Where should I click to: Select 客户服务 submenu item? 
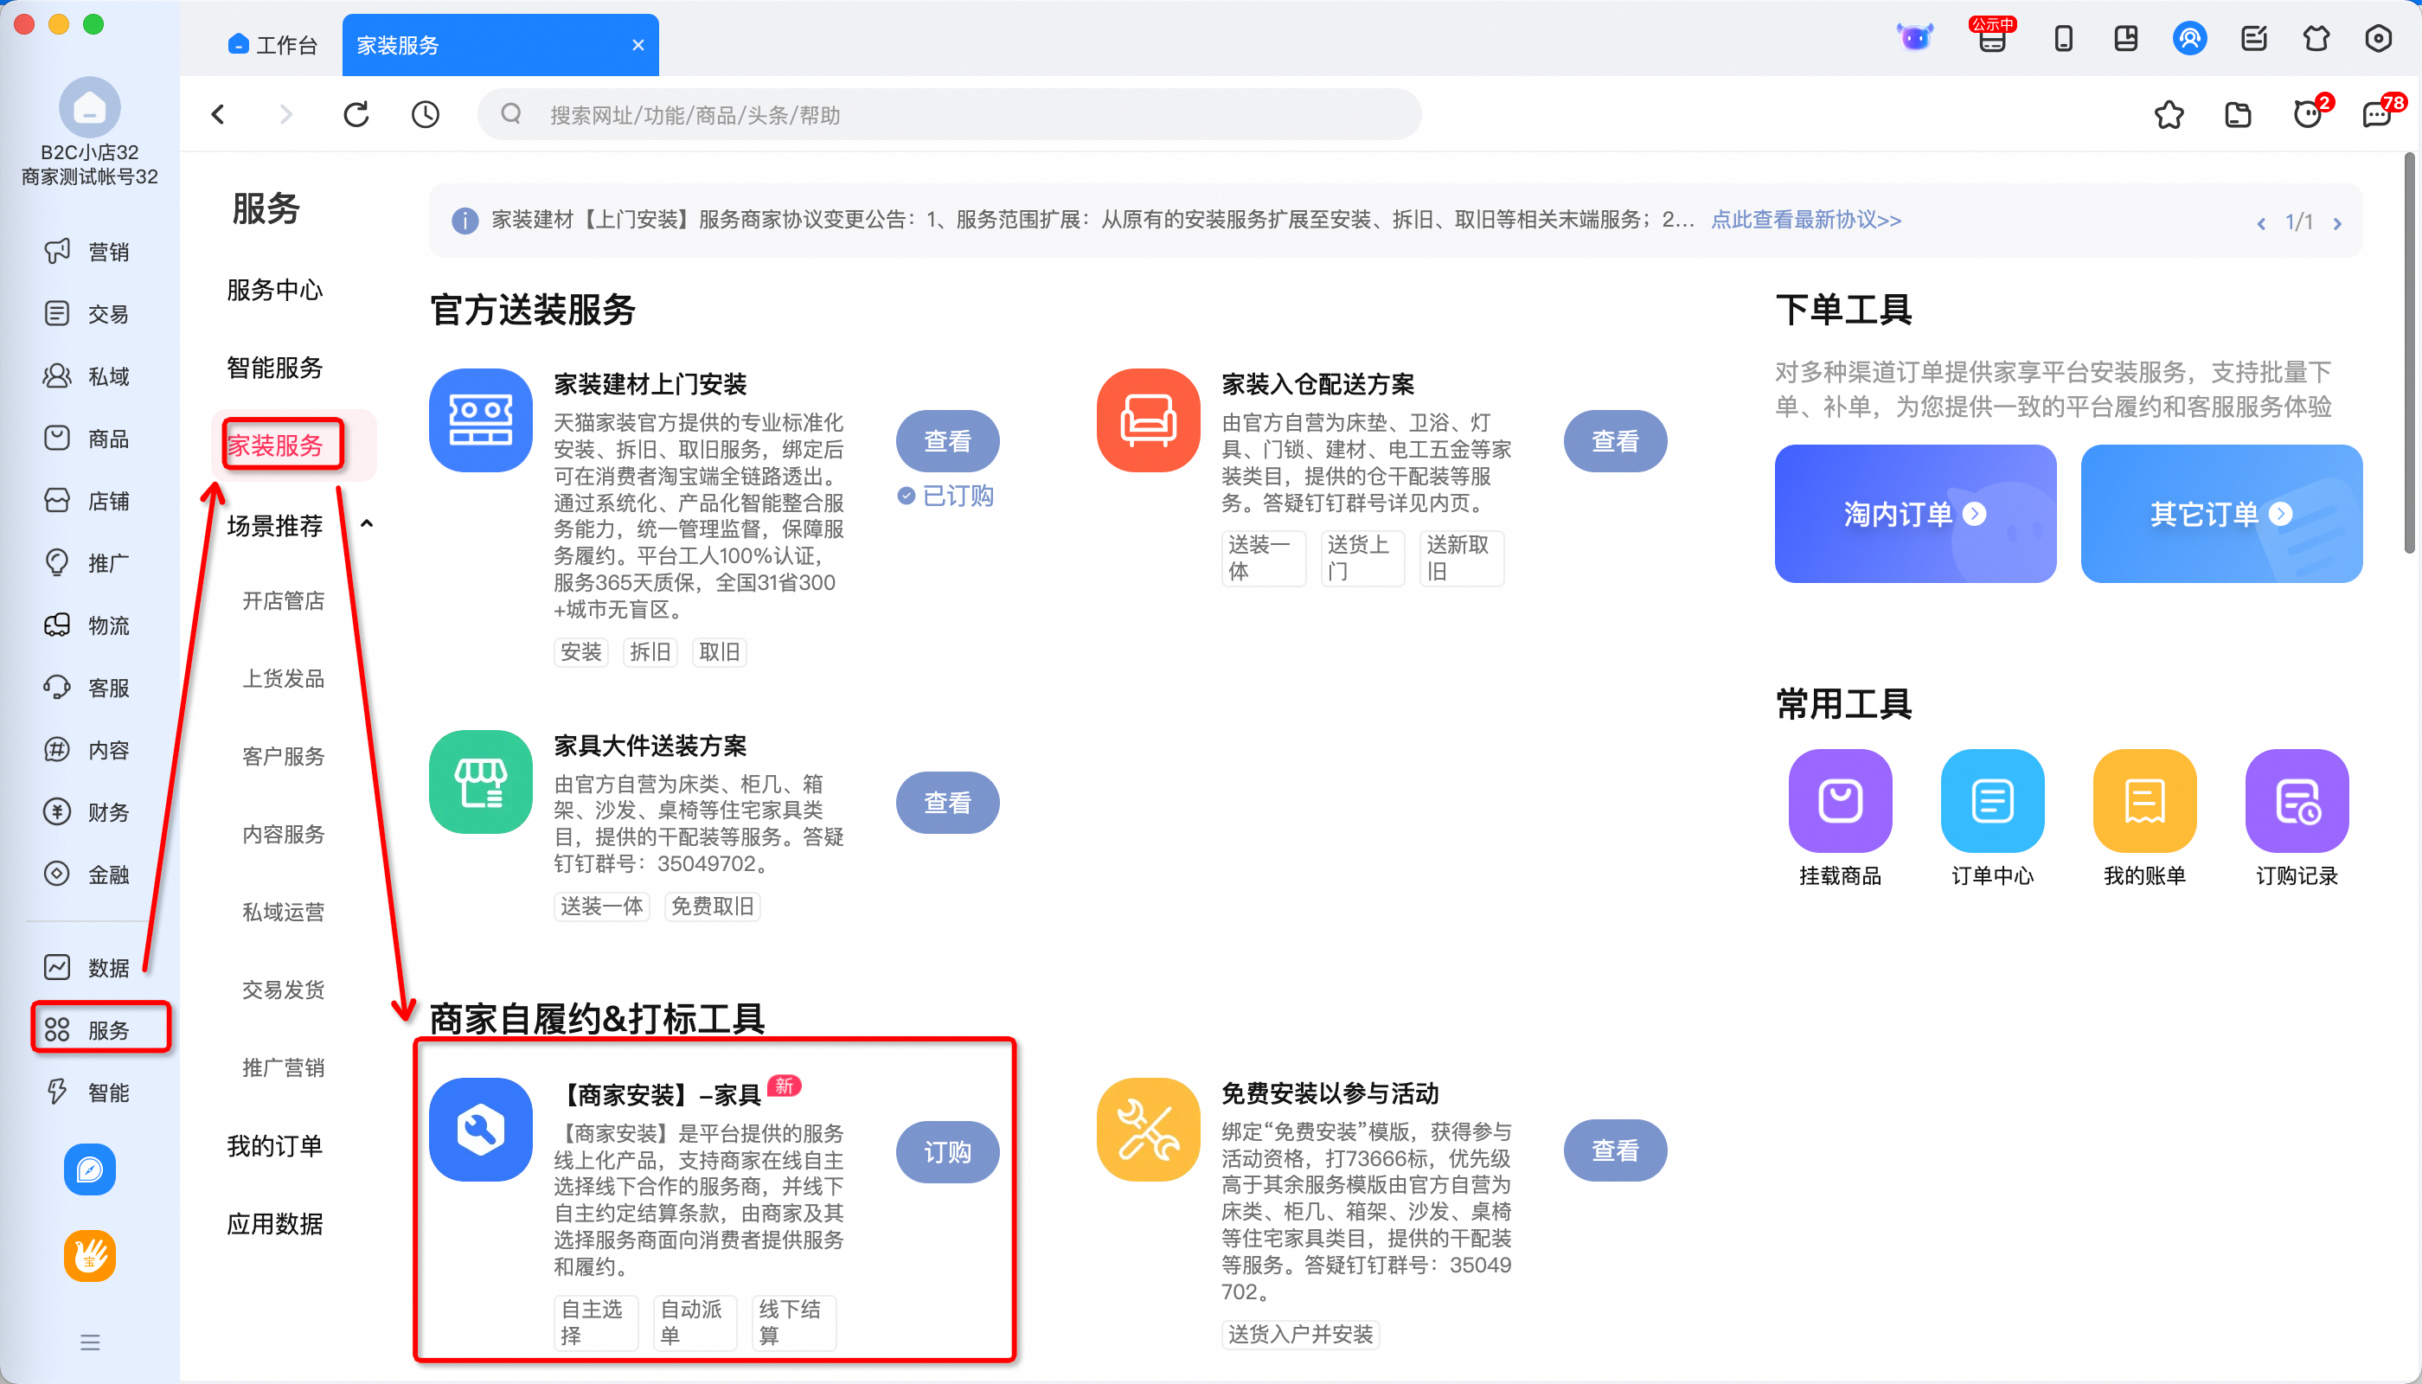pos(283,756)
